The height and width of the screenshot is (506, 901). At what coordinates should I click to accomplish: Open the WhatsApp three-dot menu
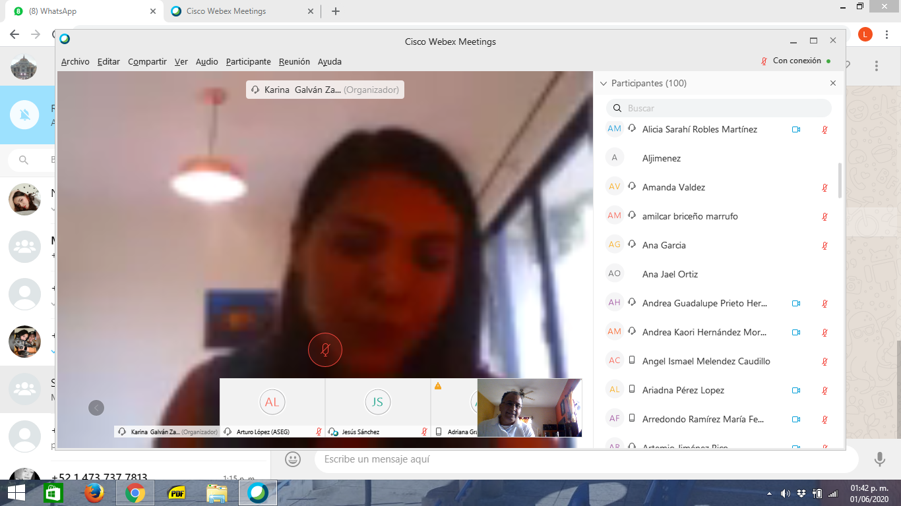tap(877, 66)
